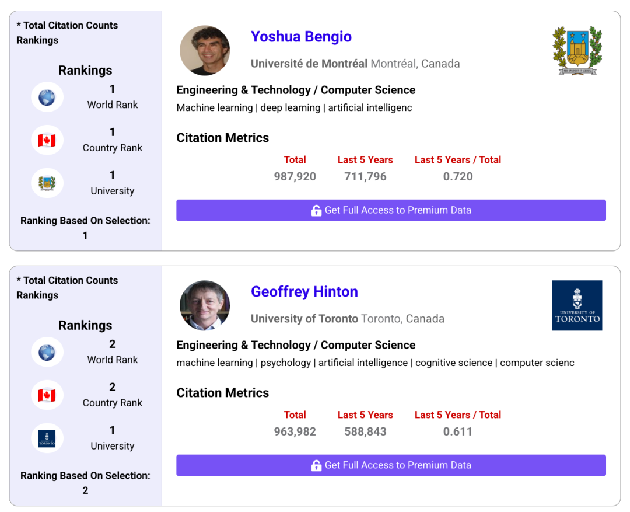Click the University of Toronto affiliation text
Viewport: 630px width, 512px height.
click(304, 319)
